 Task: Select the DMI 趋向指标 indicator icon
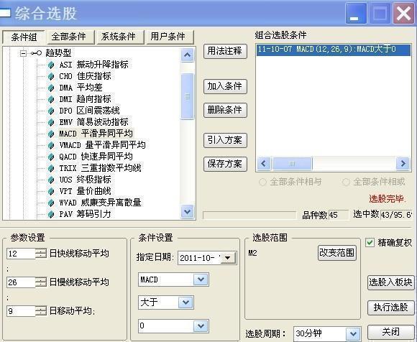pos(51,99)
